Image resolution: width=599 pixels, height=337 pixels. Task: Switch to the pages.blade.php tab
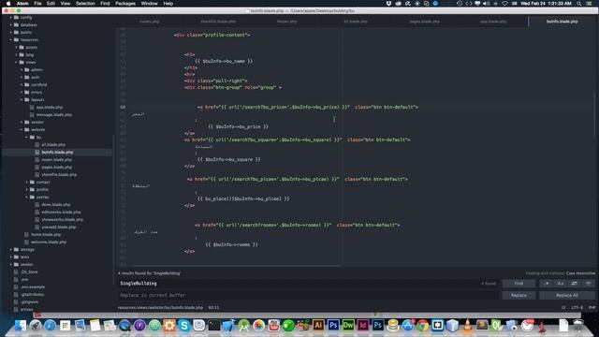[424, 22]
